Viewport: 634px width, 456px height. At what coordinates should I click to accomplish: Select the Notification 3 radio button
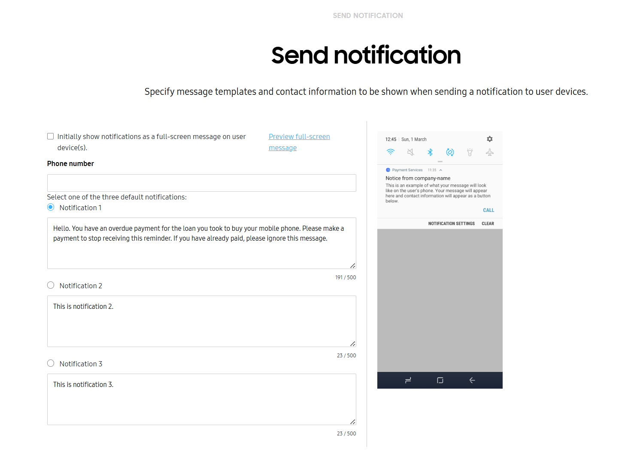tap(51, 363)
